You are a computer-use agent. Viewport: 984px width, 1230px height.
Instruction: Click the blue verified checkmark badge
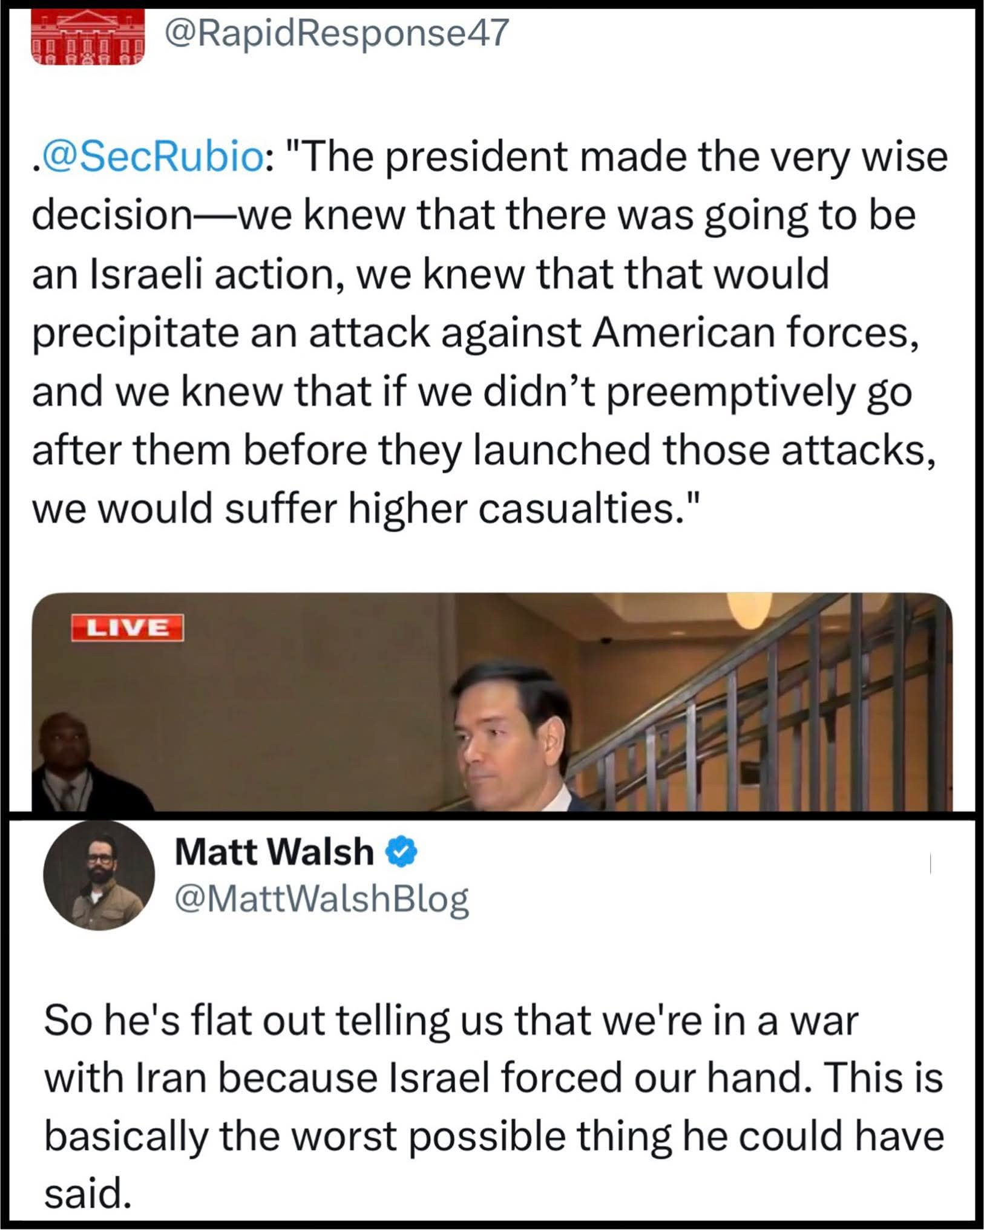[403, 852]
